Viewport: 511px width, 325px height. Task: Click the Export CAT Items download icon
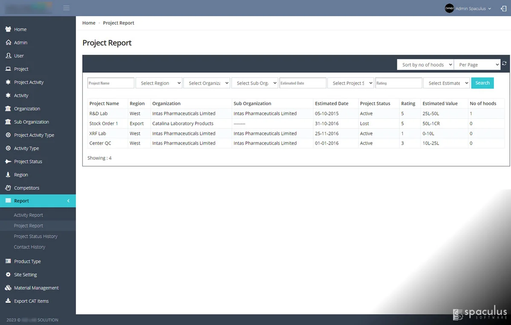coord(8,301)
